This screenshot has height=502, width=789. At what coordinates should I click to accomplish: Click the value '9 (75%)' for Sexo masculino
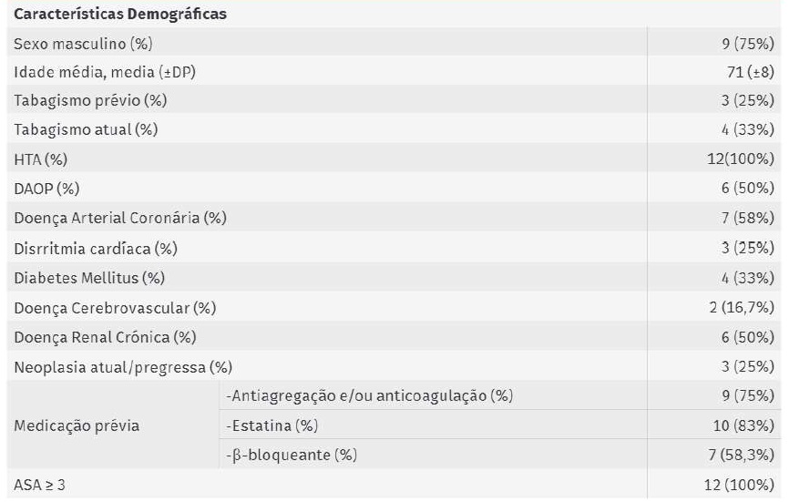point(747,44)
